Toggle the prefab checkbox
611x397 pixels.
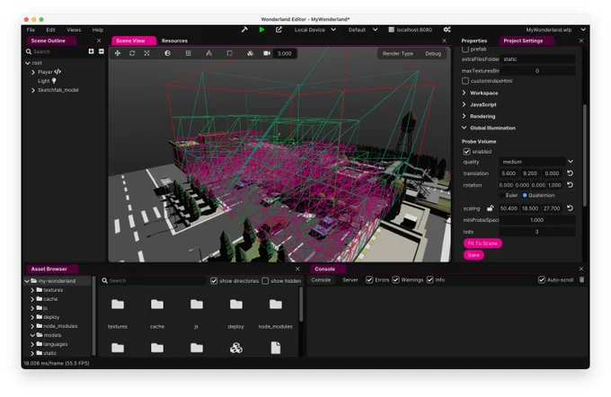pyautogui.click(x=465, y=49)
